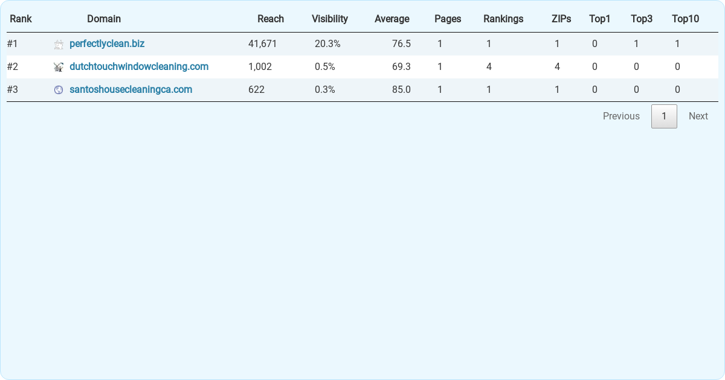Select page 1 in pagination

[664, 116]
